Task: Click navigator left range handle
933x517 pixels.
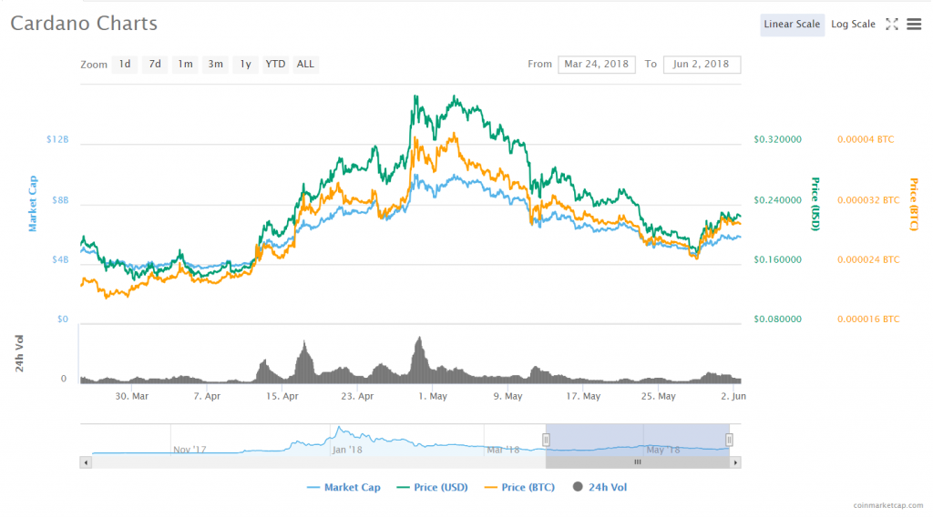Action: coord(546,440)
